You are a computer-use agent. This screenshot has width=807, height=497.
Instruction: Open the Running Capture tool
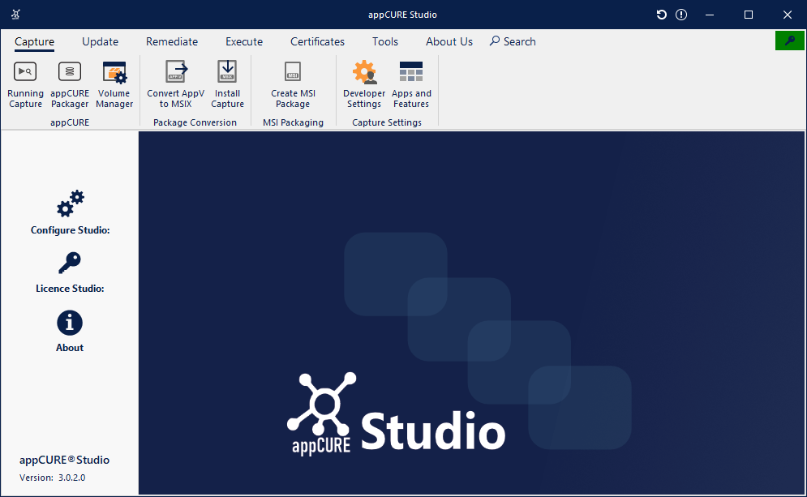click(x=25, y=85)
